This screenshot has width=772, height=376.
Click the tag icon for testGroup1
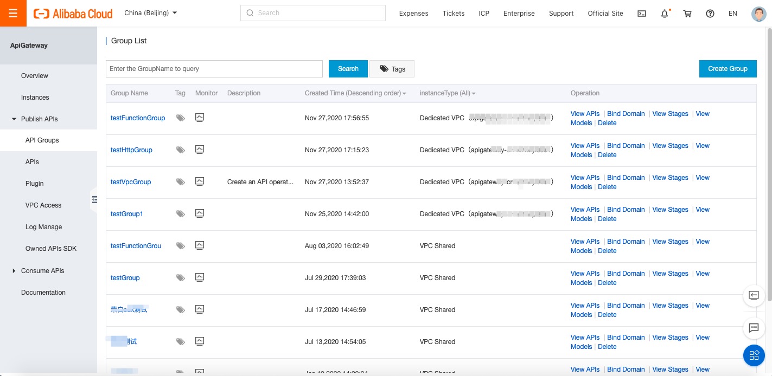[x=181, y=213]
